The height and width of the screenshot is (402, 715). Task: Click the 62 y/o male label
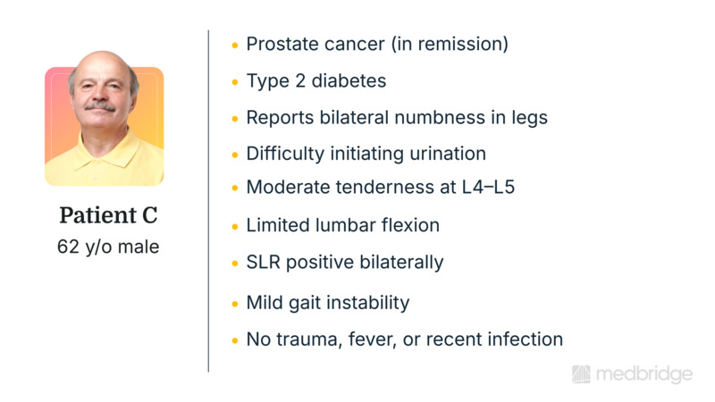[x=108, y=247]
